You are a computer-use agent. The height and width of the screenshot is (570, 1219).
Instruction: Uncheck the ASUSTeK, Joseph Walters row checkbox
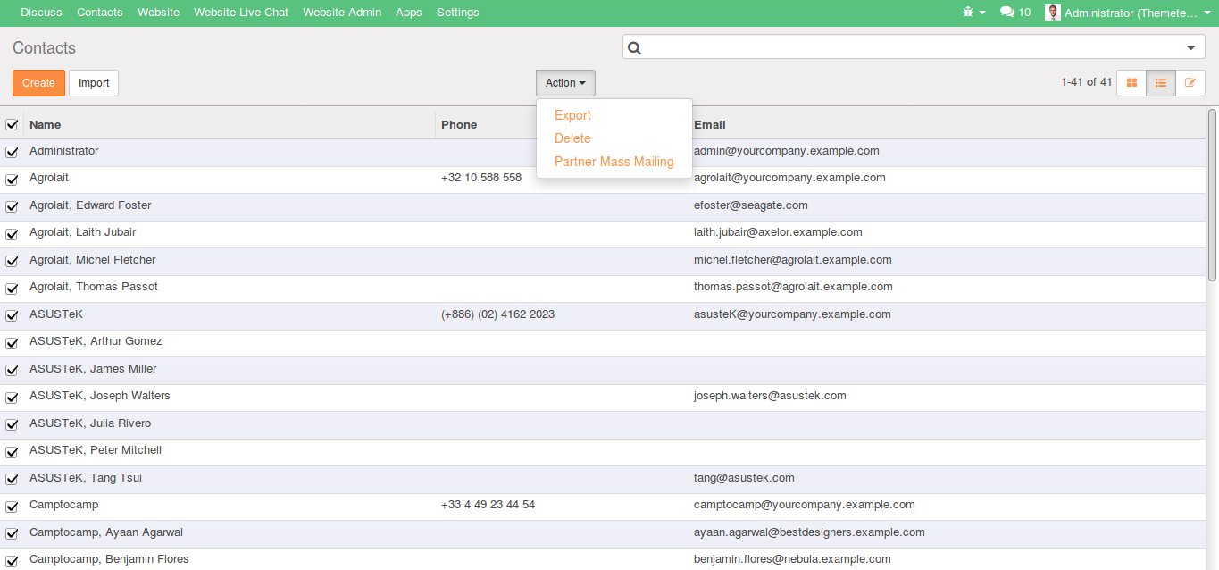pyautogui.click(x=12, y=397)
